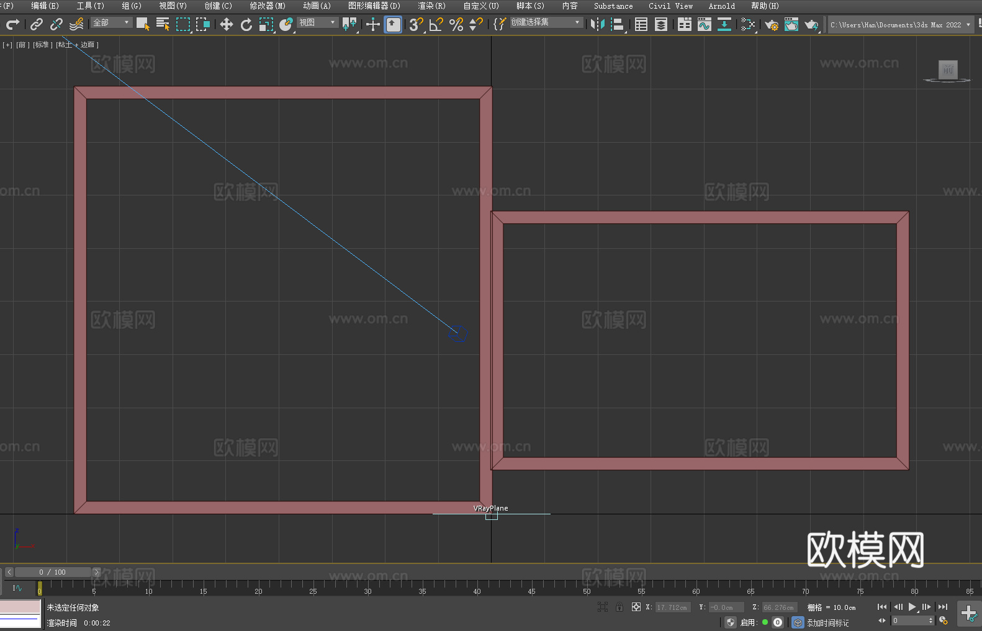Click the Select and Place tool
The width and height of the screenshot is (982, 631).
pos(286,24)
